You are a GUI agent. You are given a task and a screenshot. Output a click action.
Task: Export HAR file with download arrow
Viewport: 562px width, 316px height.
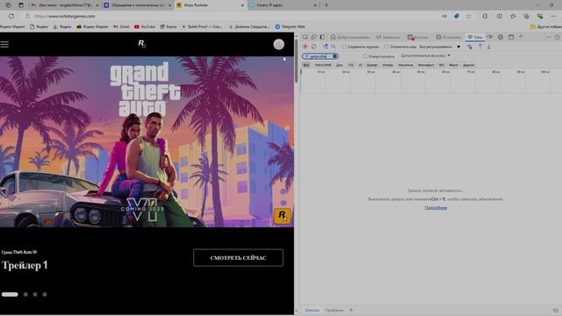488,47
